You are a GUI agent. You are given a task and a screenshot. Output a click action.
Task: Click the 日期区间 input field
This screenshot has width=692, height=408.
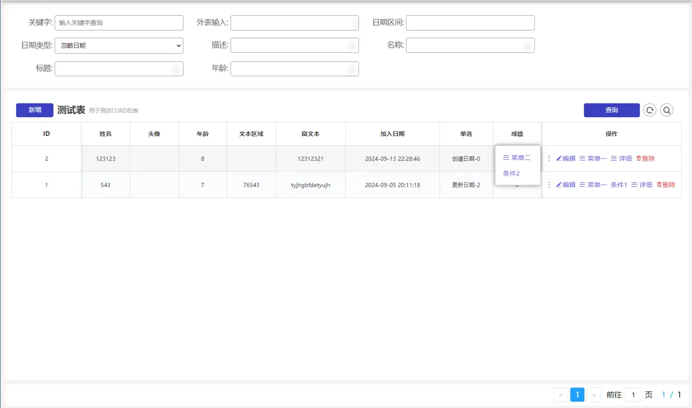tap(470, 23)
